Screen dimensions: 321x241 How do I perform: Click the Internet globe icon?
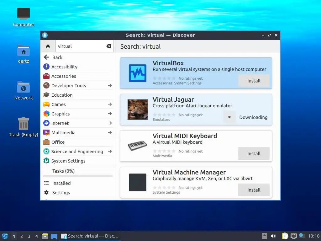[x=46, y=123]
